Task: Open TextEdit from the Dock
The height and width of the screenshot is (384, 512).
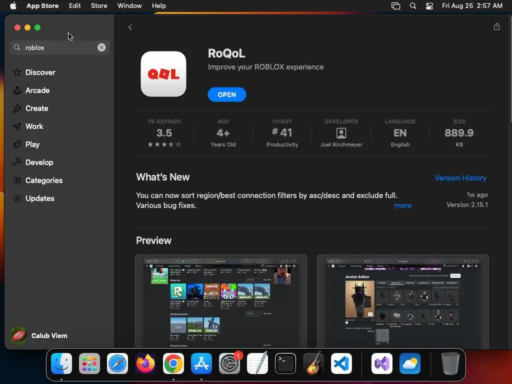Action: pyautogui.click(x=257, y=363)
